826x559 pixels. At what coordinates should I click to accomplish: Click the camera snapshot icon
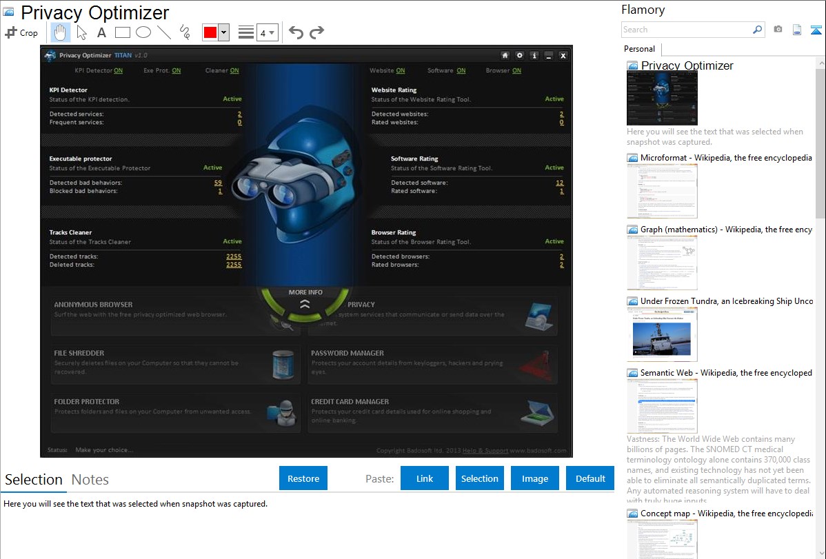click(778, 30)
